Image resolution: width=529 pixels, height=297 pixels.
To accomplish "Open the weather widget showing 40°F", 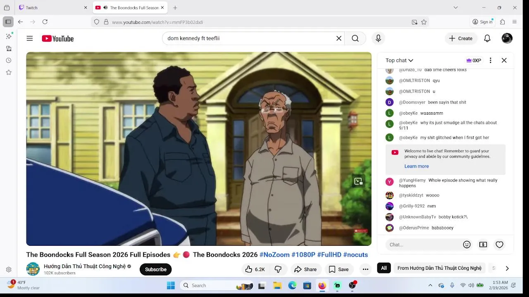I will coord(24,285).
